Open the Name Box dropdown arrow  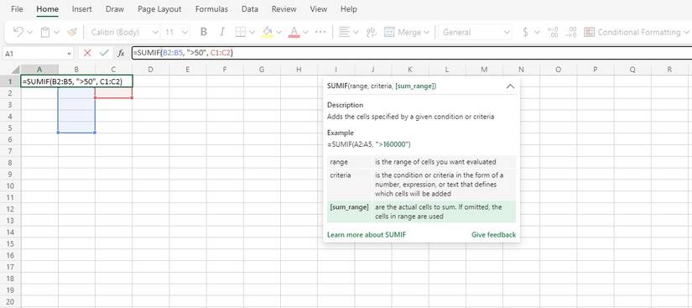point(70,54)
